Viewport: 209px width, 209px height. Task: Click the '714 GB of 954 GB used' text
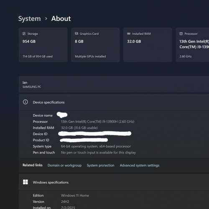pyautogui.click(x=38, y=56)
